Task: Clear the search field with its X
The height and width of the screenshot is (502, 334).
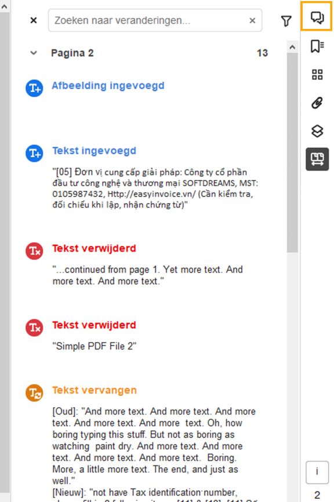Action: coord(252,20)
